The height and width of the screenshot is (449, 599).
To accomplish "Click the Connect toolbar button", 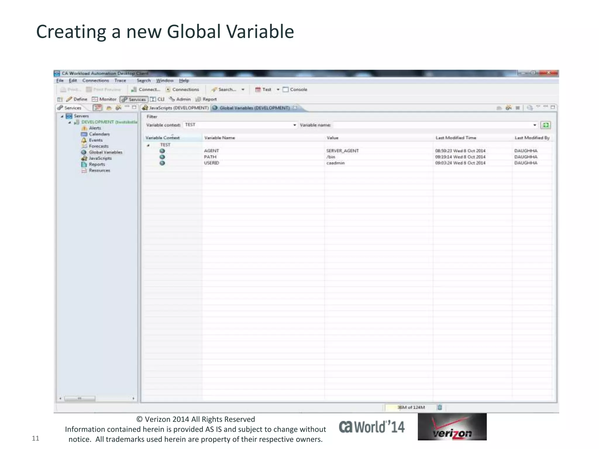I will tap(145, 89).
